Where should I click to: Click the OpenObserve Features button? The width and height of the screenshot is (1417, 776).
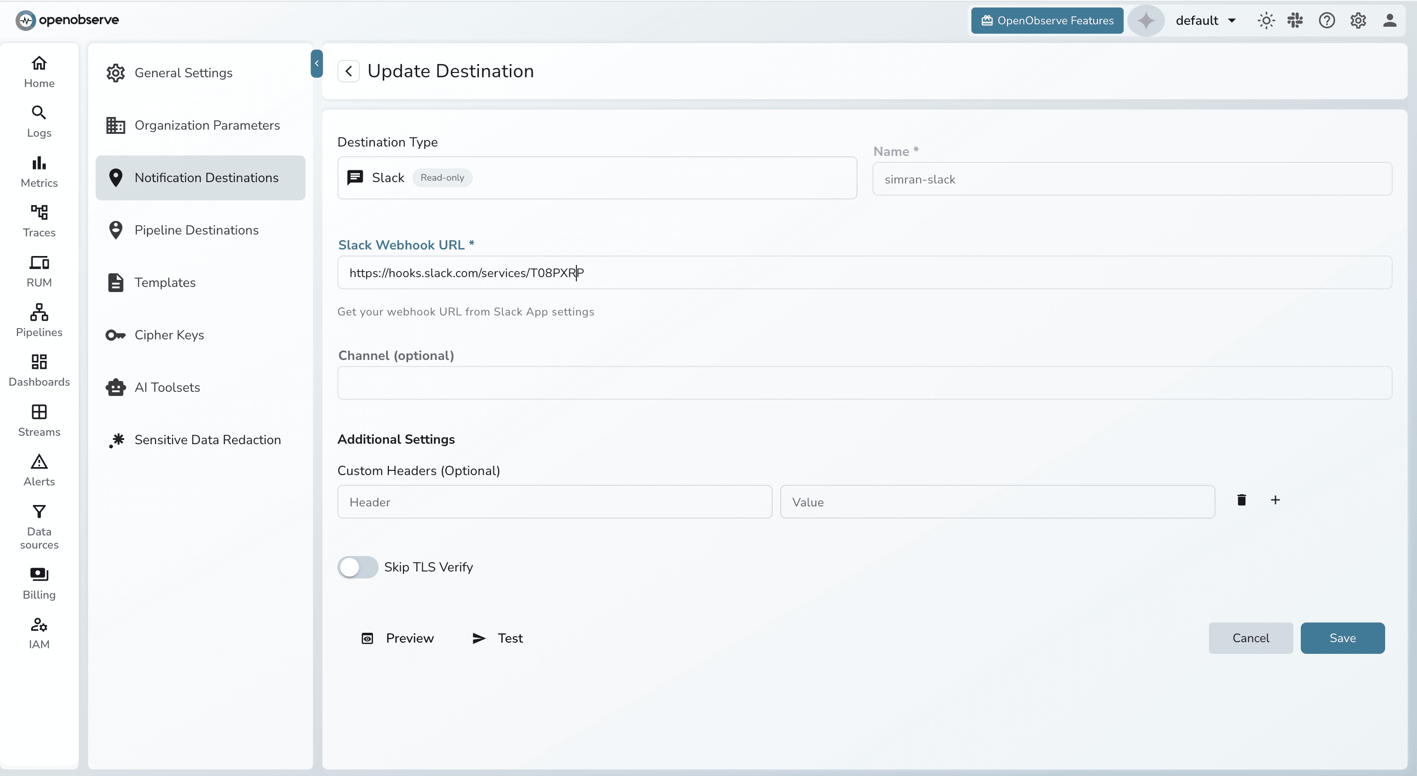pyautogui.click(x=1047, y=21)
